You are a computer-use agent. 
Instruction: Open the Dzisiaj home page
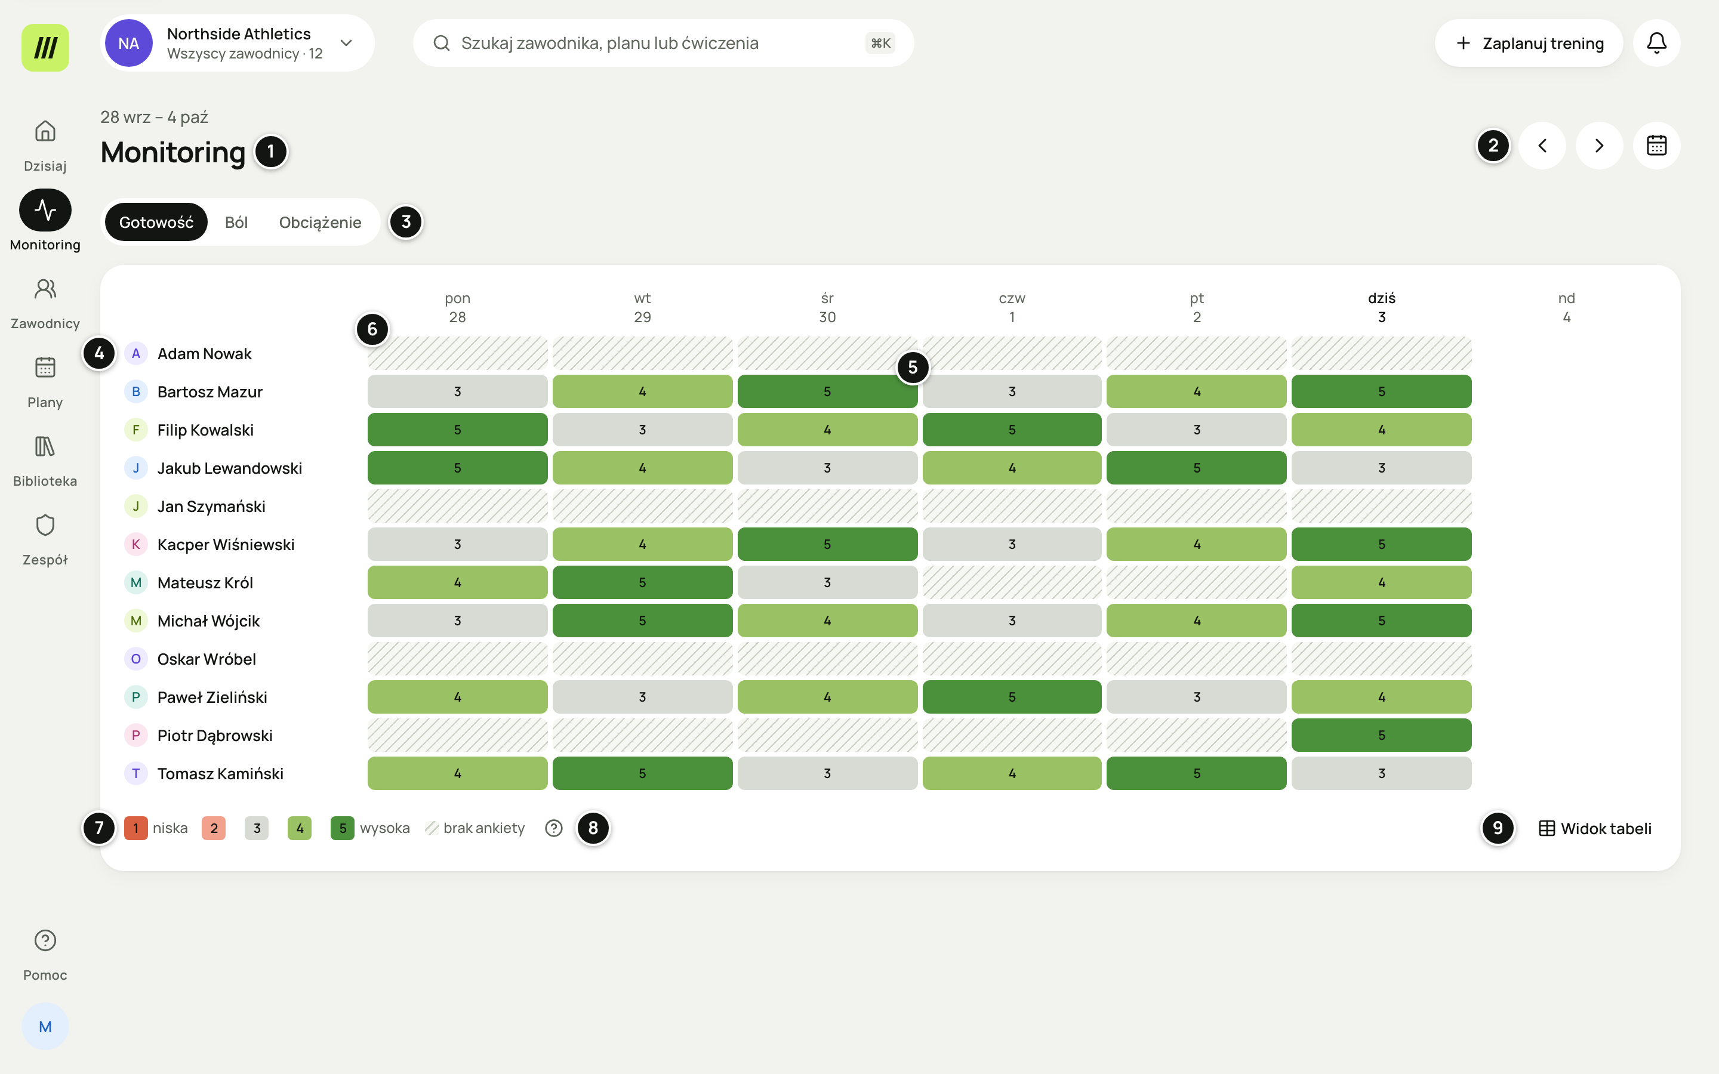(45, 145)
